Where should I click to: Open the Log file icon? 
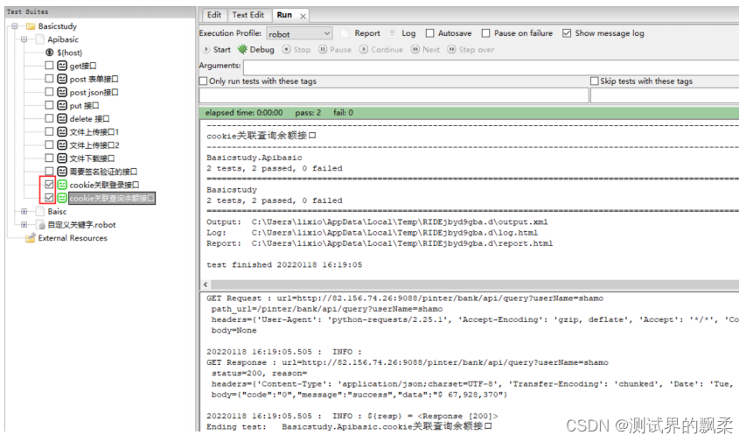tap(393, 33)
